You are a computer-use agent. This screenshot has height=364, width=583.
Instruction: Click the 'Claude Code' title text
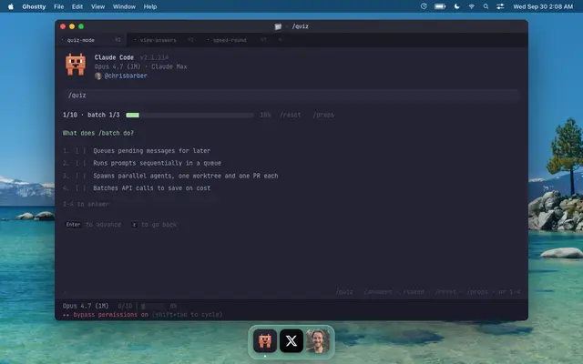pos(114,57)
